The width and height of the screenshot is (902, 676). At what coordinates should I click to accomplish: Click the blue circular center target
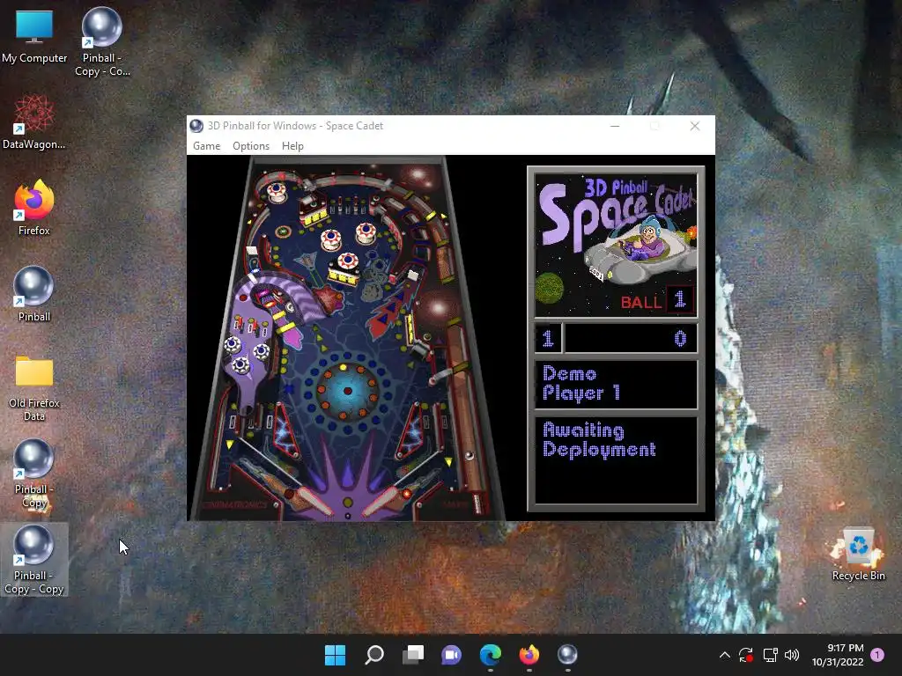point(347,392)
